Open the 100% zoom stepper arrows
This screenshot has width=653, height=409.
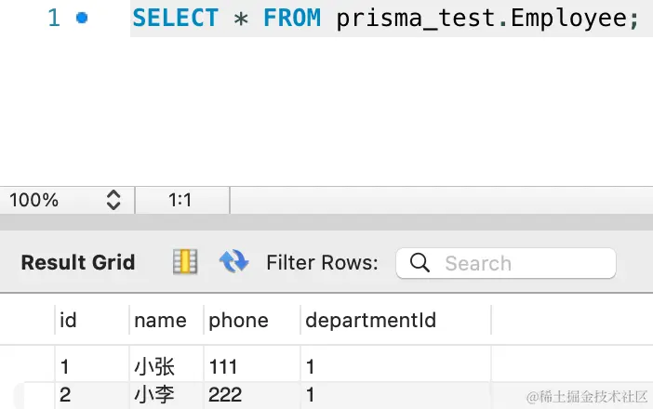pos(113,200)
